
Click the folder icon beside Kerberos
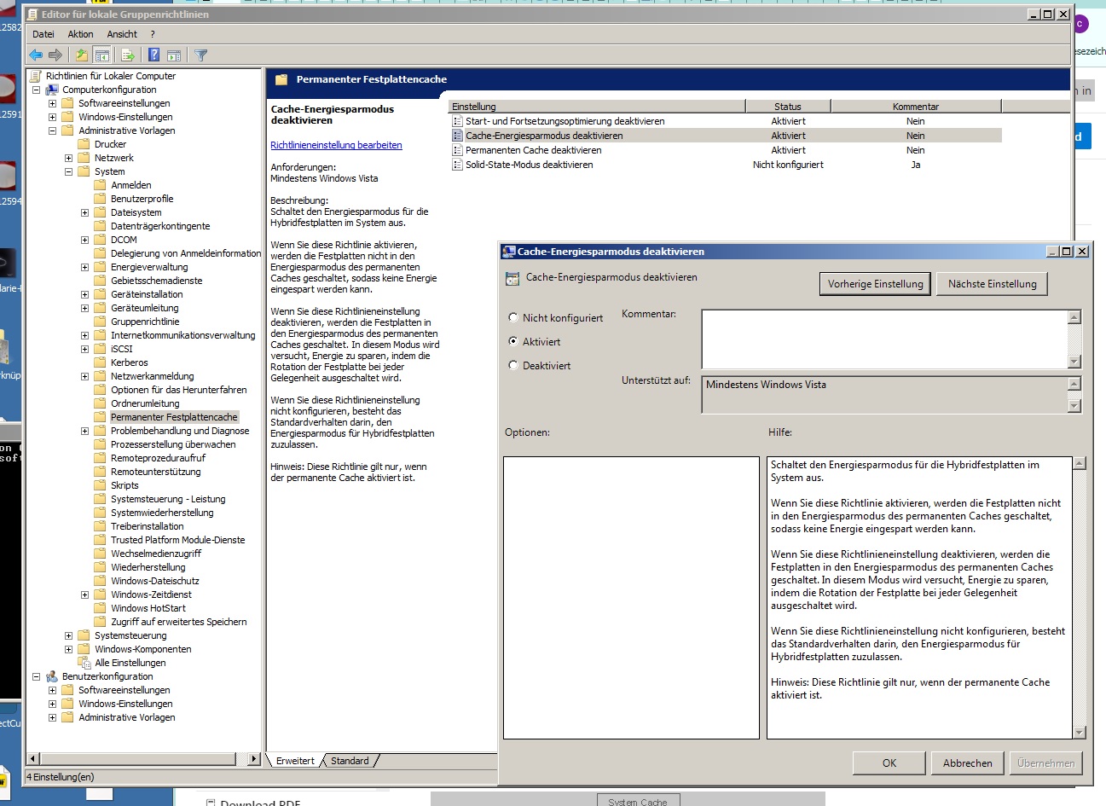[100, 362]
